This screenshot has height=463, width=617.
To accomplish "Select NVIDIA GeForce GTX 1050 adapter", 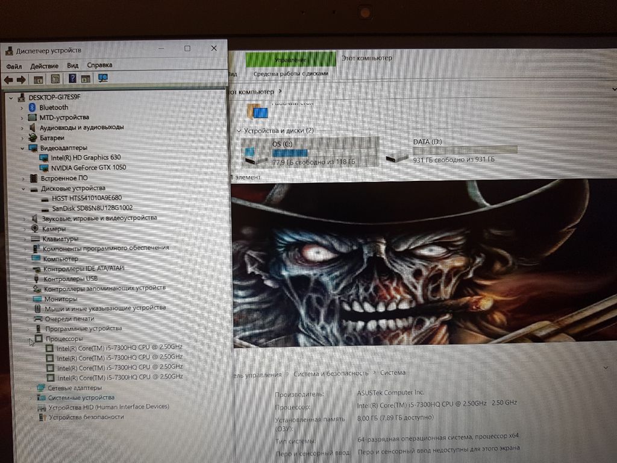I will (88, 168).
